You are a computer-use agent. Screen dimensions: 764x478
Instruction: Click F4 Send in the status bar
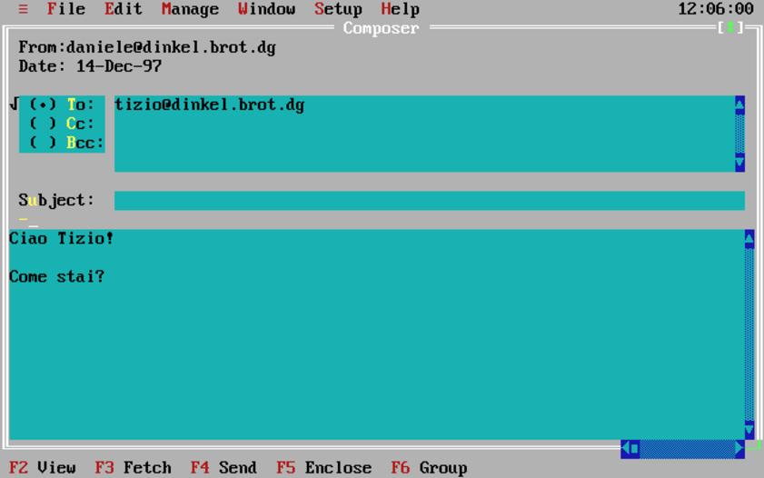pyautogui.click(x=223, y=468)
